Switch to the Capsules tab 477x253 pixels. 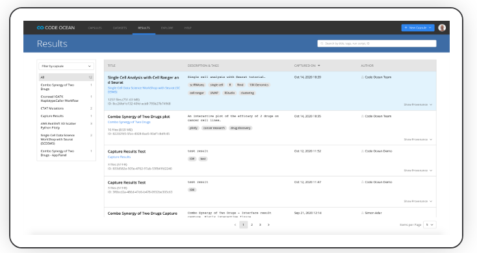tap(95, 28)
